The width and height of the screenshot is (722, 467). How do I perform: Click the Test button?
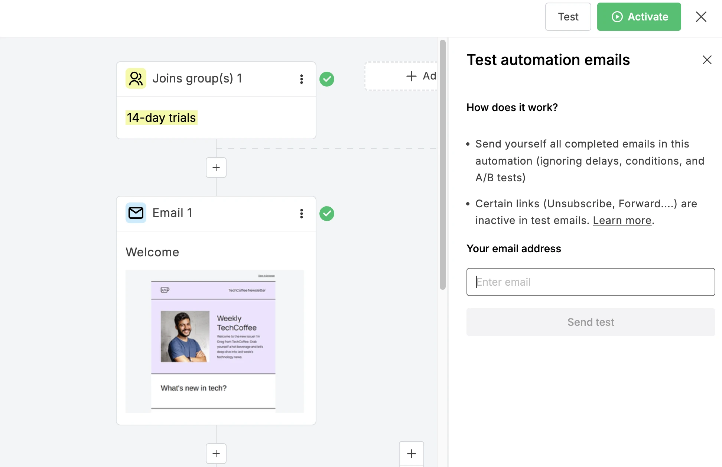(568, 17)
